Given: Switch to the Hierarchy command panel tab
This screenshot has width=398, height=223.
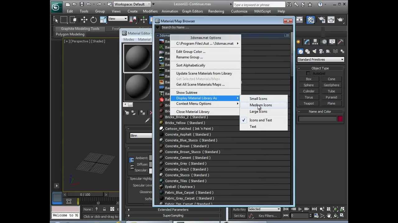Looking at the screenshot, I should [x=316, y=42].
